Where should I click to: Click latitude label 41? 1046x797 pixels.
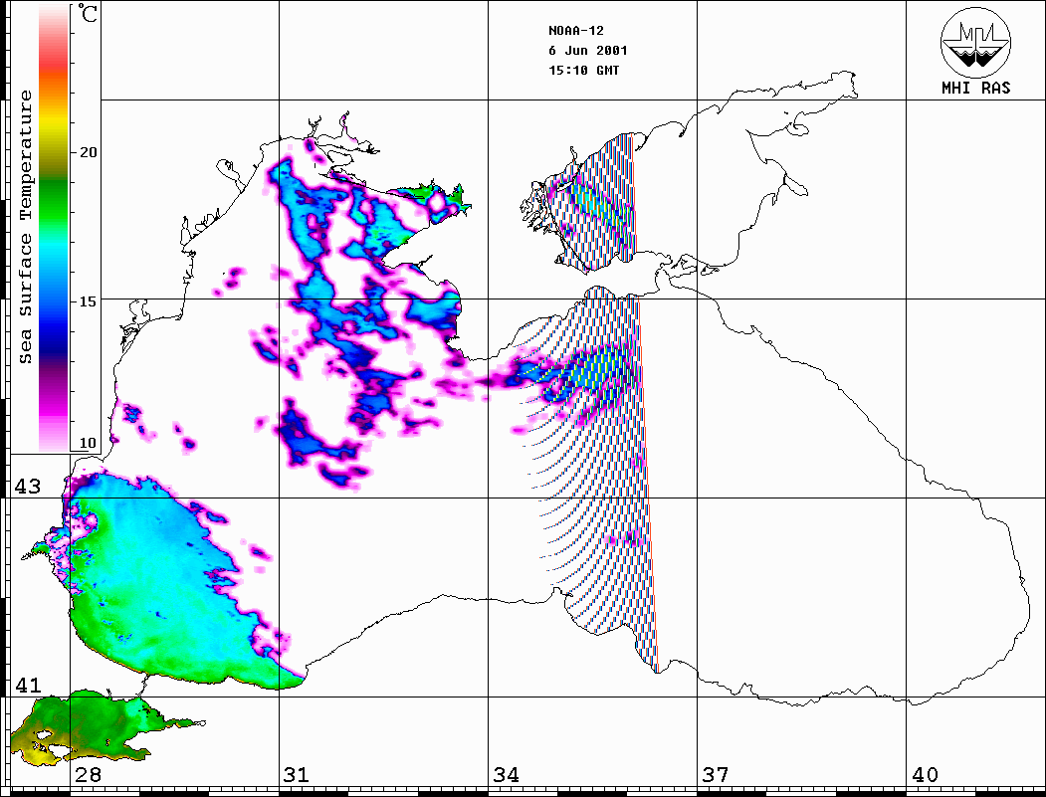click(28, 686)
